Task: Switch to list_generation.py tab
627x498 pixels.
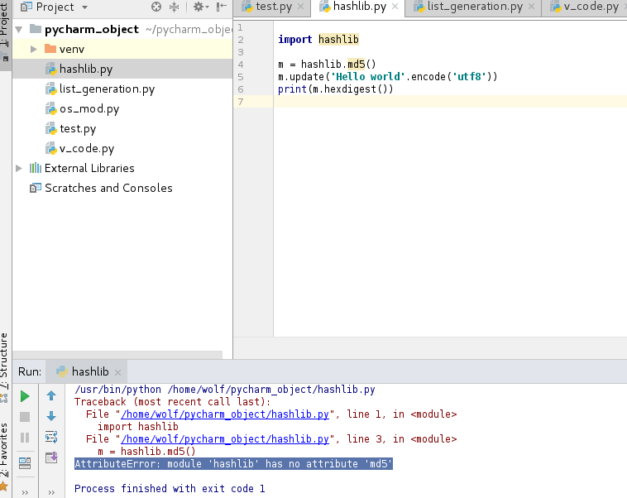Action: 474,7
